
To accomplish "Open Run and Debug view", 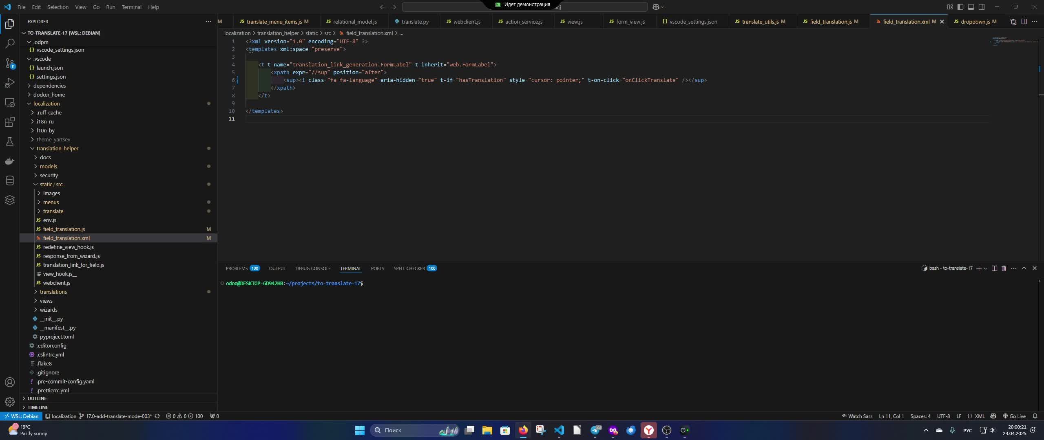I will pyautogui.click(x=10, y=83).
